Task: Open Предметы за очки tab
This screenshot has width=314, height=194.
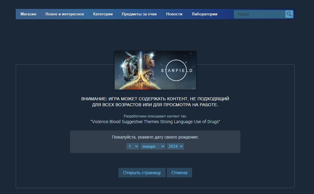Action: pos(139,14)
